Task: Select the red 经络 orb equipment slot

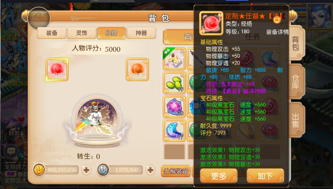Action: click(57, 70)
